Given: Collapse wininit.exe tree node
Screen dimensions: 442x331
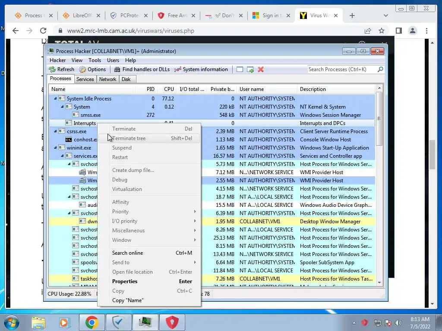Looking at the screenshot, I should (x=55, y=147).
